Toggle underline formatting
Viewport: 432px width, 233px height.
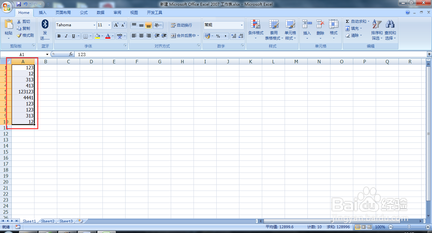73,36
